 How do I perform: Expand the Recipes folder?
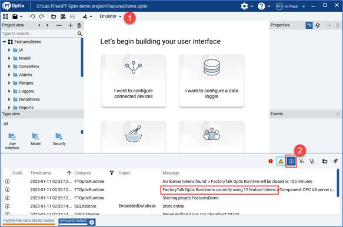click(x=9, y=83)
